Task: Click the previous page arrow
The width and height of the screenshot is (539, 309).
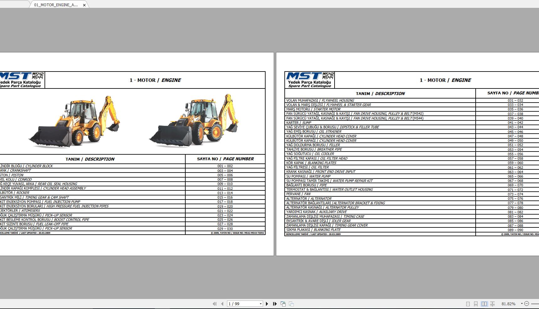Action: (x=222, y=304)
